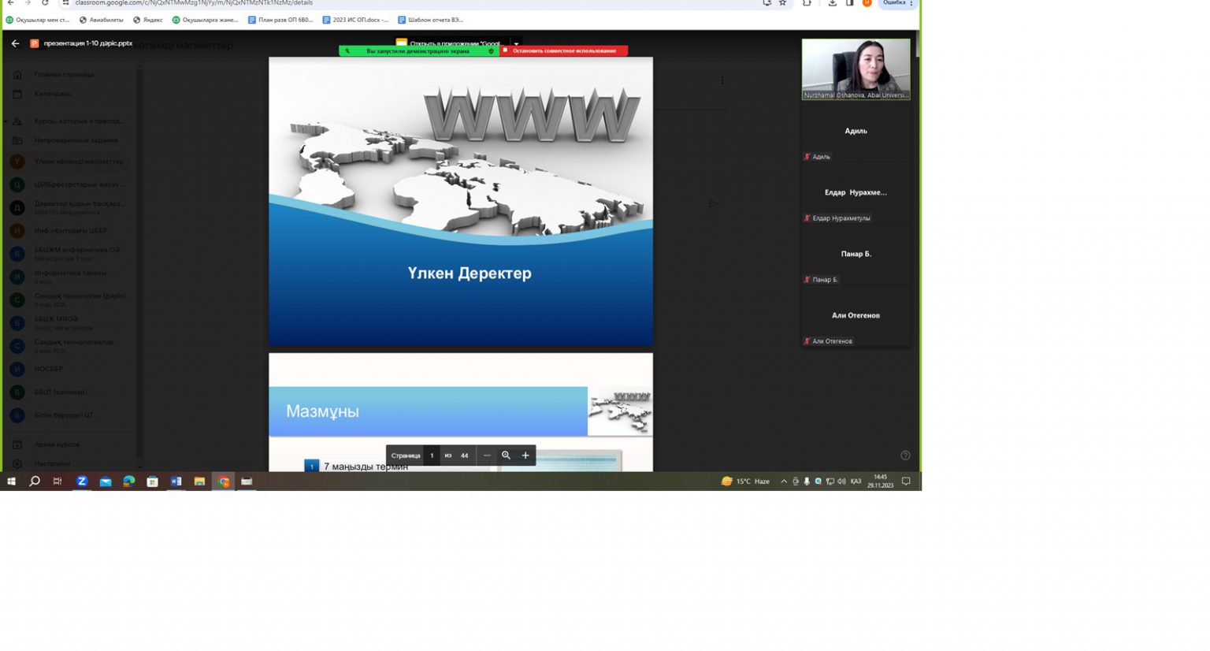The height and width of the screenshot is (651, 1210).
Task: Zoom in with the plus button
Action: [525, 456]
